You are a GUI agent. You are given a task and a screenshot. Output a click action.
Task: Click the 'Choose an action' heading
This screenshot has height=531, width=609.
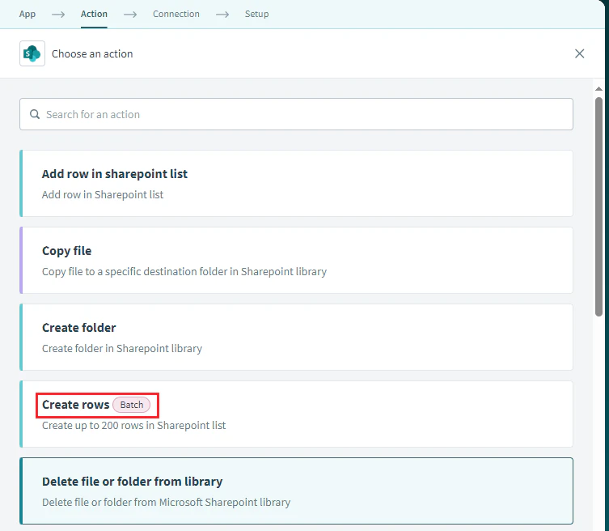tap(92, 53)
